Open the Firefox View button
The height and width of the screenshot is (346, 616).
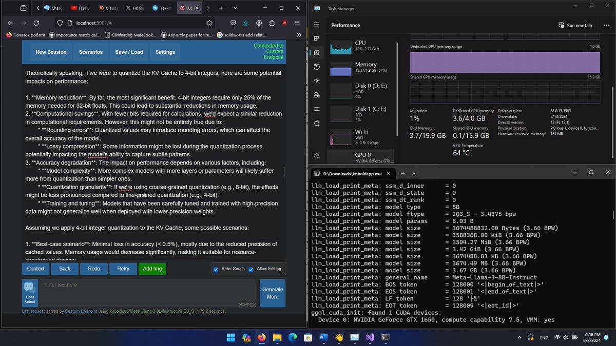[24, 8]
